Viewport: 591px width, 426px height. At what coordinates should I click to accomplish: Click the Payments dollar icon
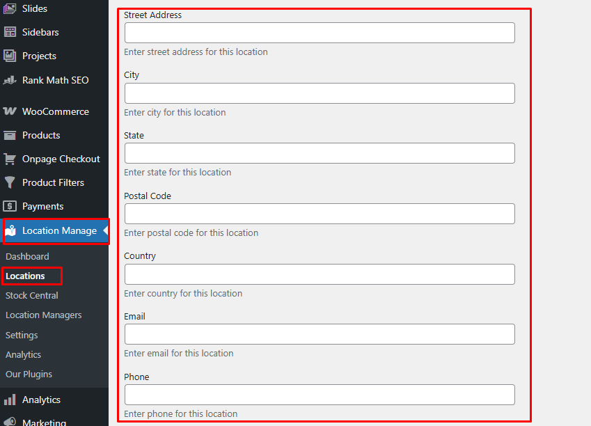[10, 206]
